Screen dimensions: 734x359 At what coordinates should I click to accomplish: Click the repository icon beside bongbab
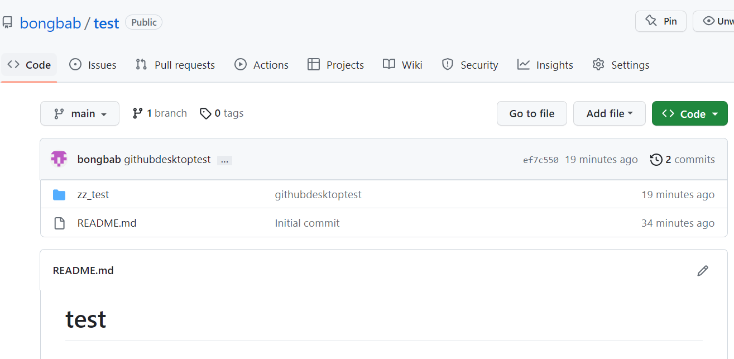(7, 23)
